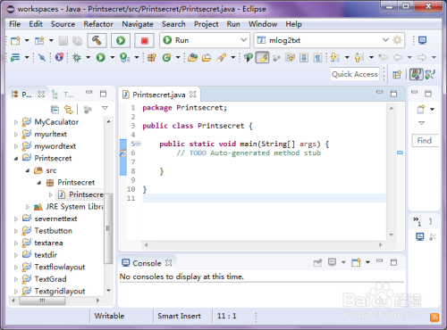
Task: Click the New wizard icon
Action: [x=15, y=40]
